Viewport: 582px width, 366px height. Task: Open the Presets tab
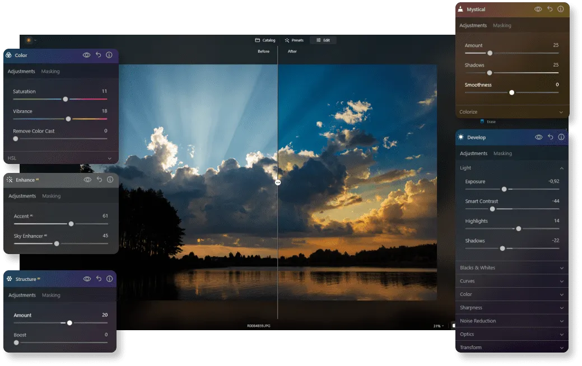click(x=294, y=40)
